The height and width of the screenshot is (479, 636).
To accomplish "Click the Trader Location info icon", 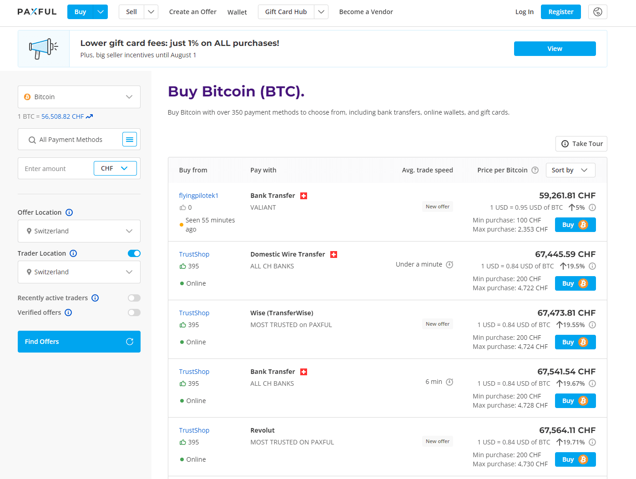I will (73, 253).
